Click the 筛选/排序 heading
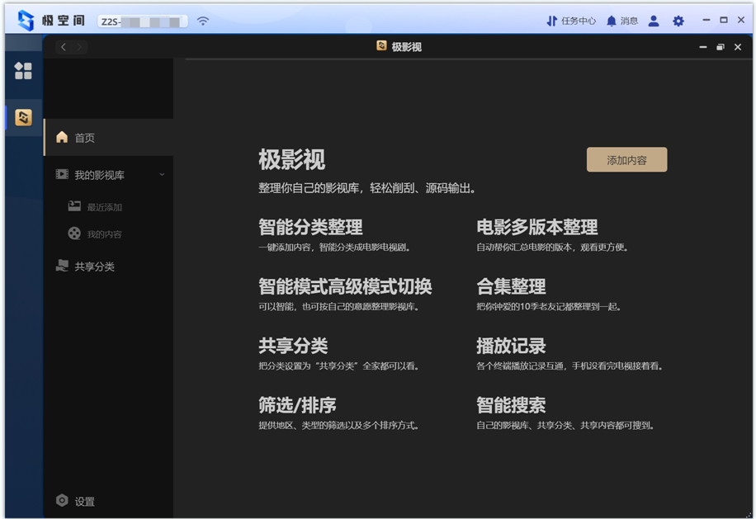 (297, 405)
